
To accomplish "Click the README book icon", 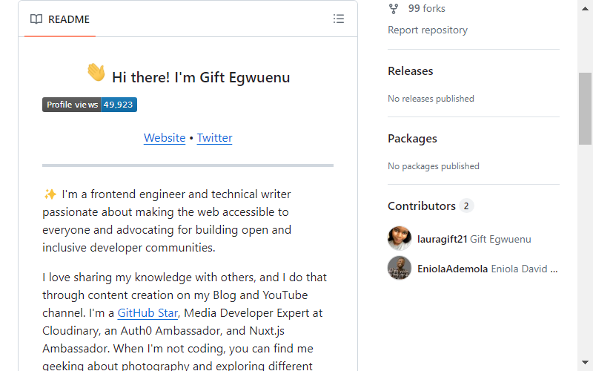I will (x=36, y=19).
